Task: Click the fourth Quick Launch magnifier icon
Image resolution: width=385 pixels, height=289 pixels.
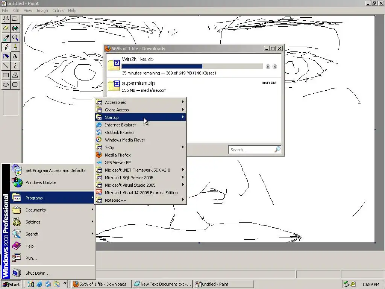Action: point(56,284)
